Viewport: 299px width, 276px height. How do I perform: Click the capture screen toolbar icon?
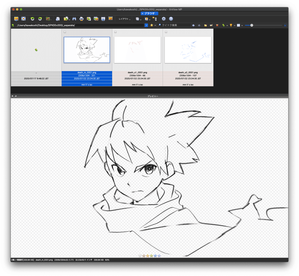coord(89,19)
